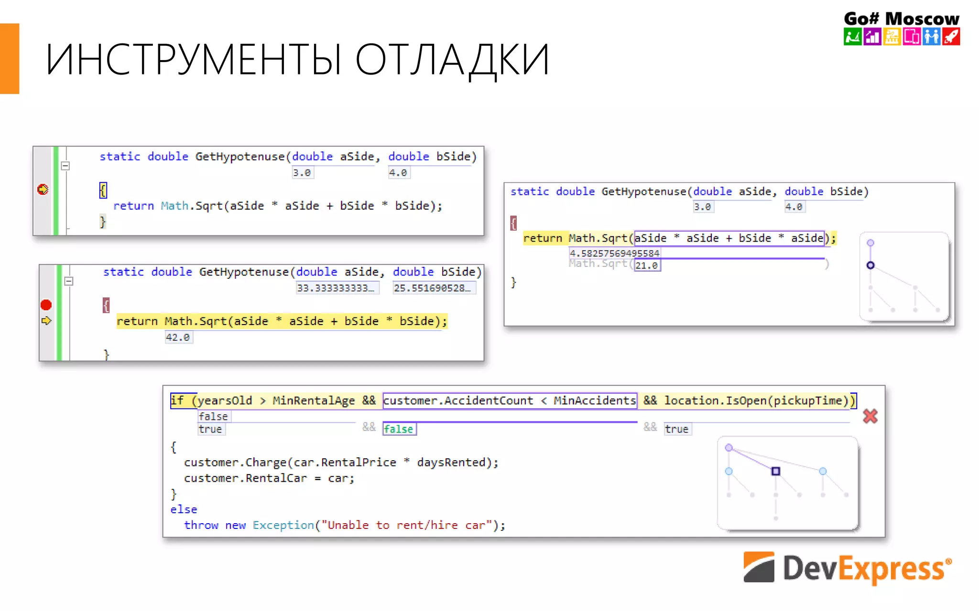Collapse GetHypotenuse method in second code panel
979x611 pixels.
pyautogui.click(x=69, y=281)
